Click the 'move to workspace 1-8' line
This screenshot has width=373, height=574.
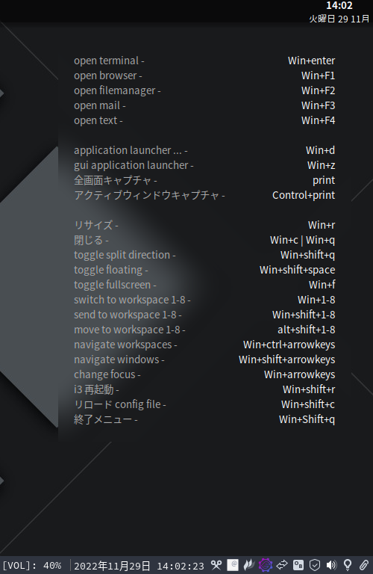coord(129,330)
